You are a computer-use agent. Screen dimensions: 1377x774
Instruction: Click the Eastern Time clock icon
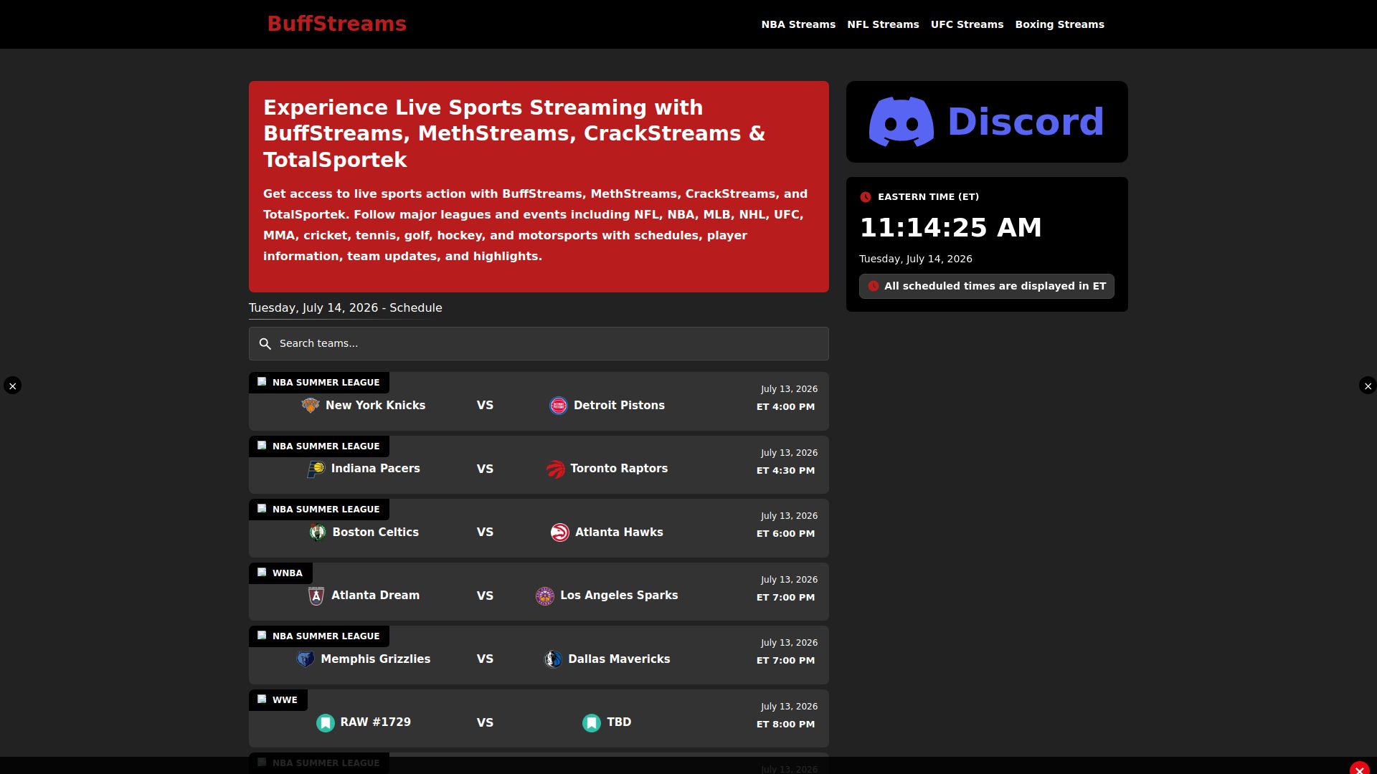pos(866,197)
